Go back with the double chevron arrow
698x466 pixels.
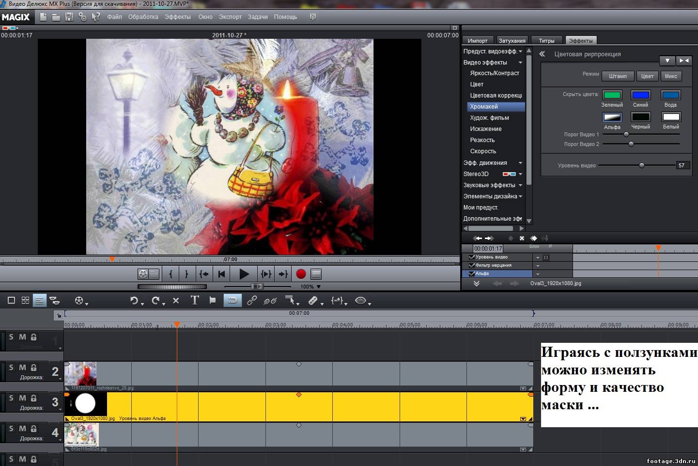click(542, 54)
